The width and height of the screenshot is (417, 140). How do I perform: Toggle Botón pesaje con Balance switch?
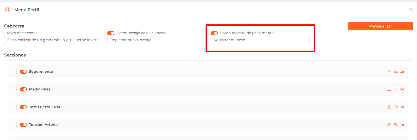point(111,33)
